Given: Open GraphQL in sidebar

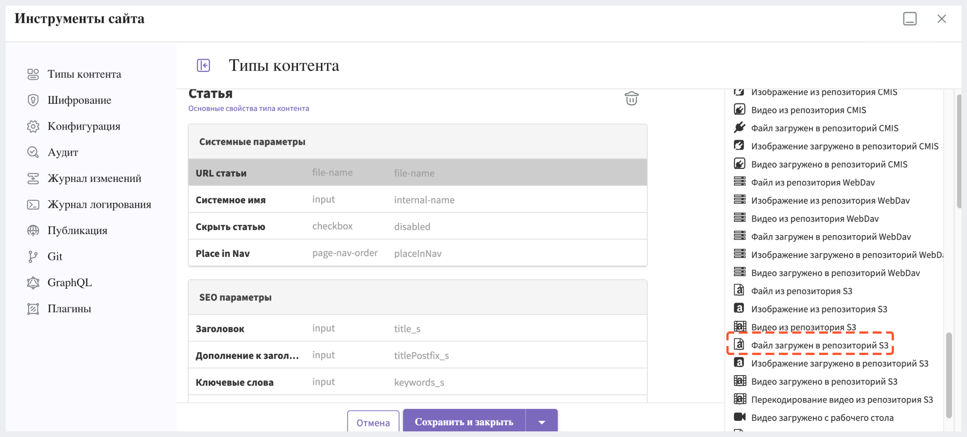Looking at the screenshot, I should click(69, 282).
